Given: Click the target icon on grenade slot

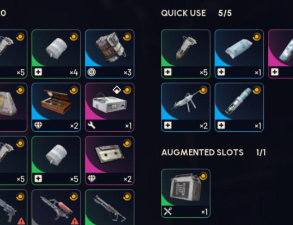Looking at the screenshot, I should tap(91, 72).
